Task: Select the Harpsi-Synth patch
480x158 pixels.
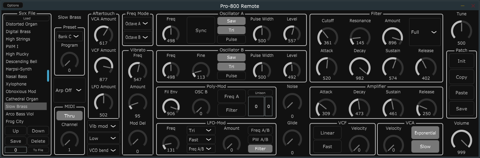Action: pyautogui.click(x=26, y=69)
